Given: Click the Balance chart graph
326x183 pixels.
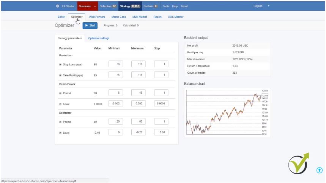Looking at the screenshot, I should pyautogui.click(x=227, y=113).
